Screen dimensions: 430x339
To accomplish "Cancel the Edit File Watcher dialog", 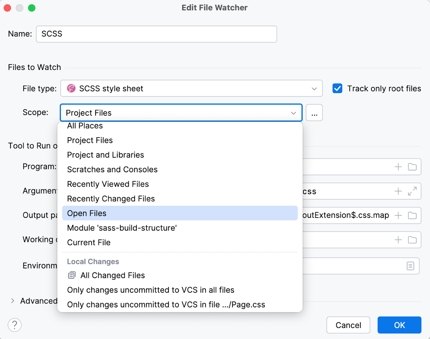I will coord(348,325).
